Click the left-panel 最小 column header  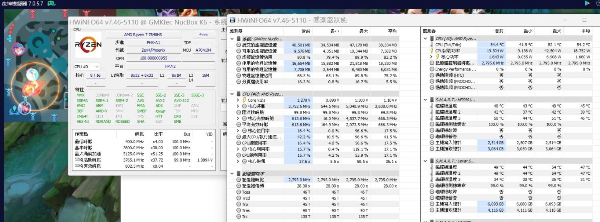click(x=327, y=31)
